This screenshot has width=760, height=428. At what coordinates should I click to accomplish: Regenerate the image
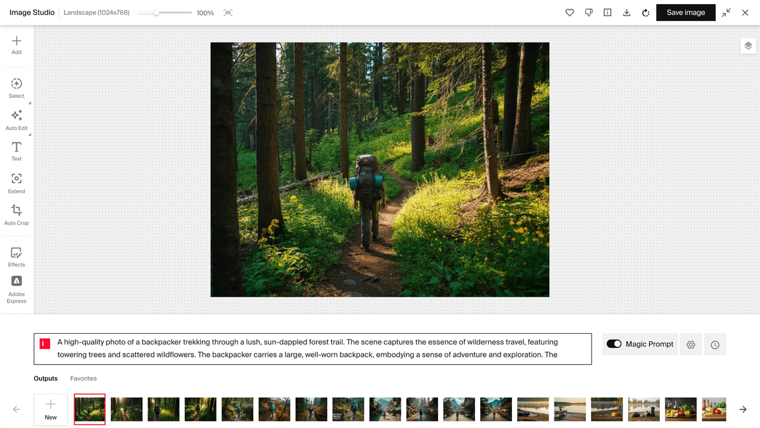coord(645,12)
